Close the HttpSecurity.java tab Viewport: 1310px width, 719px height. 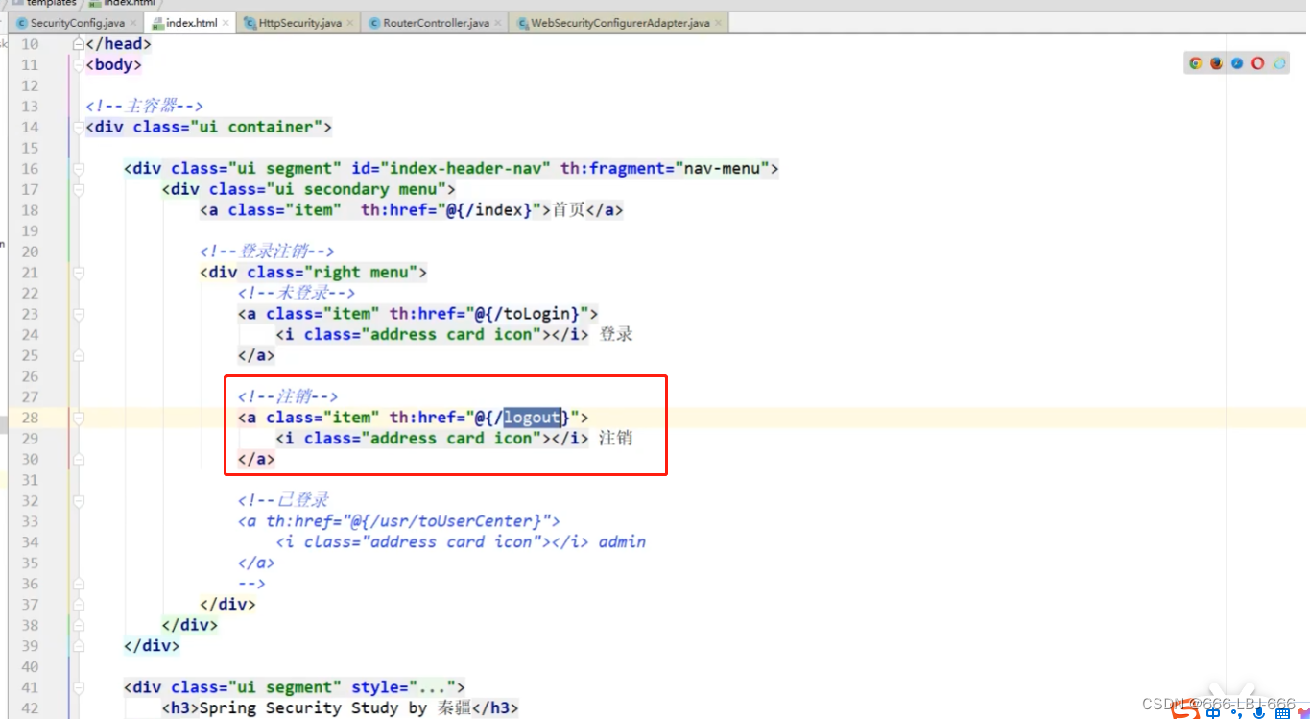tap(350, 23)
